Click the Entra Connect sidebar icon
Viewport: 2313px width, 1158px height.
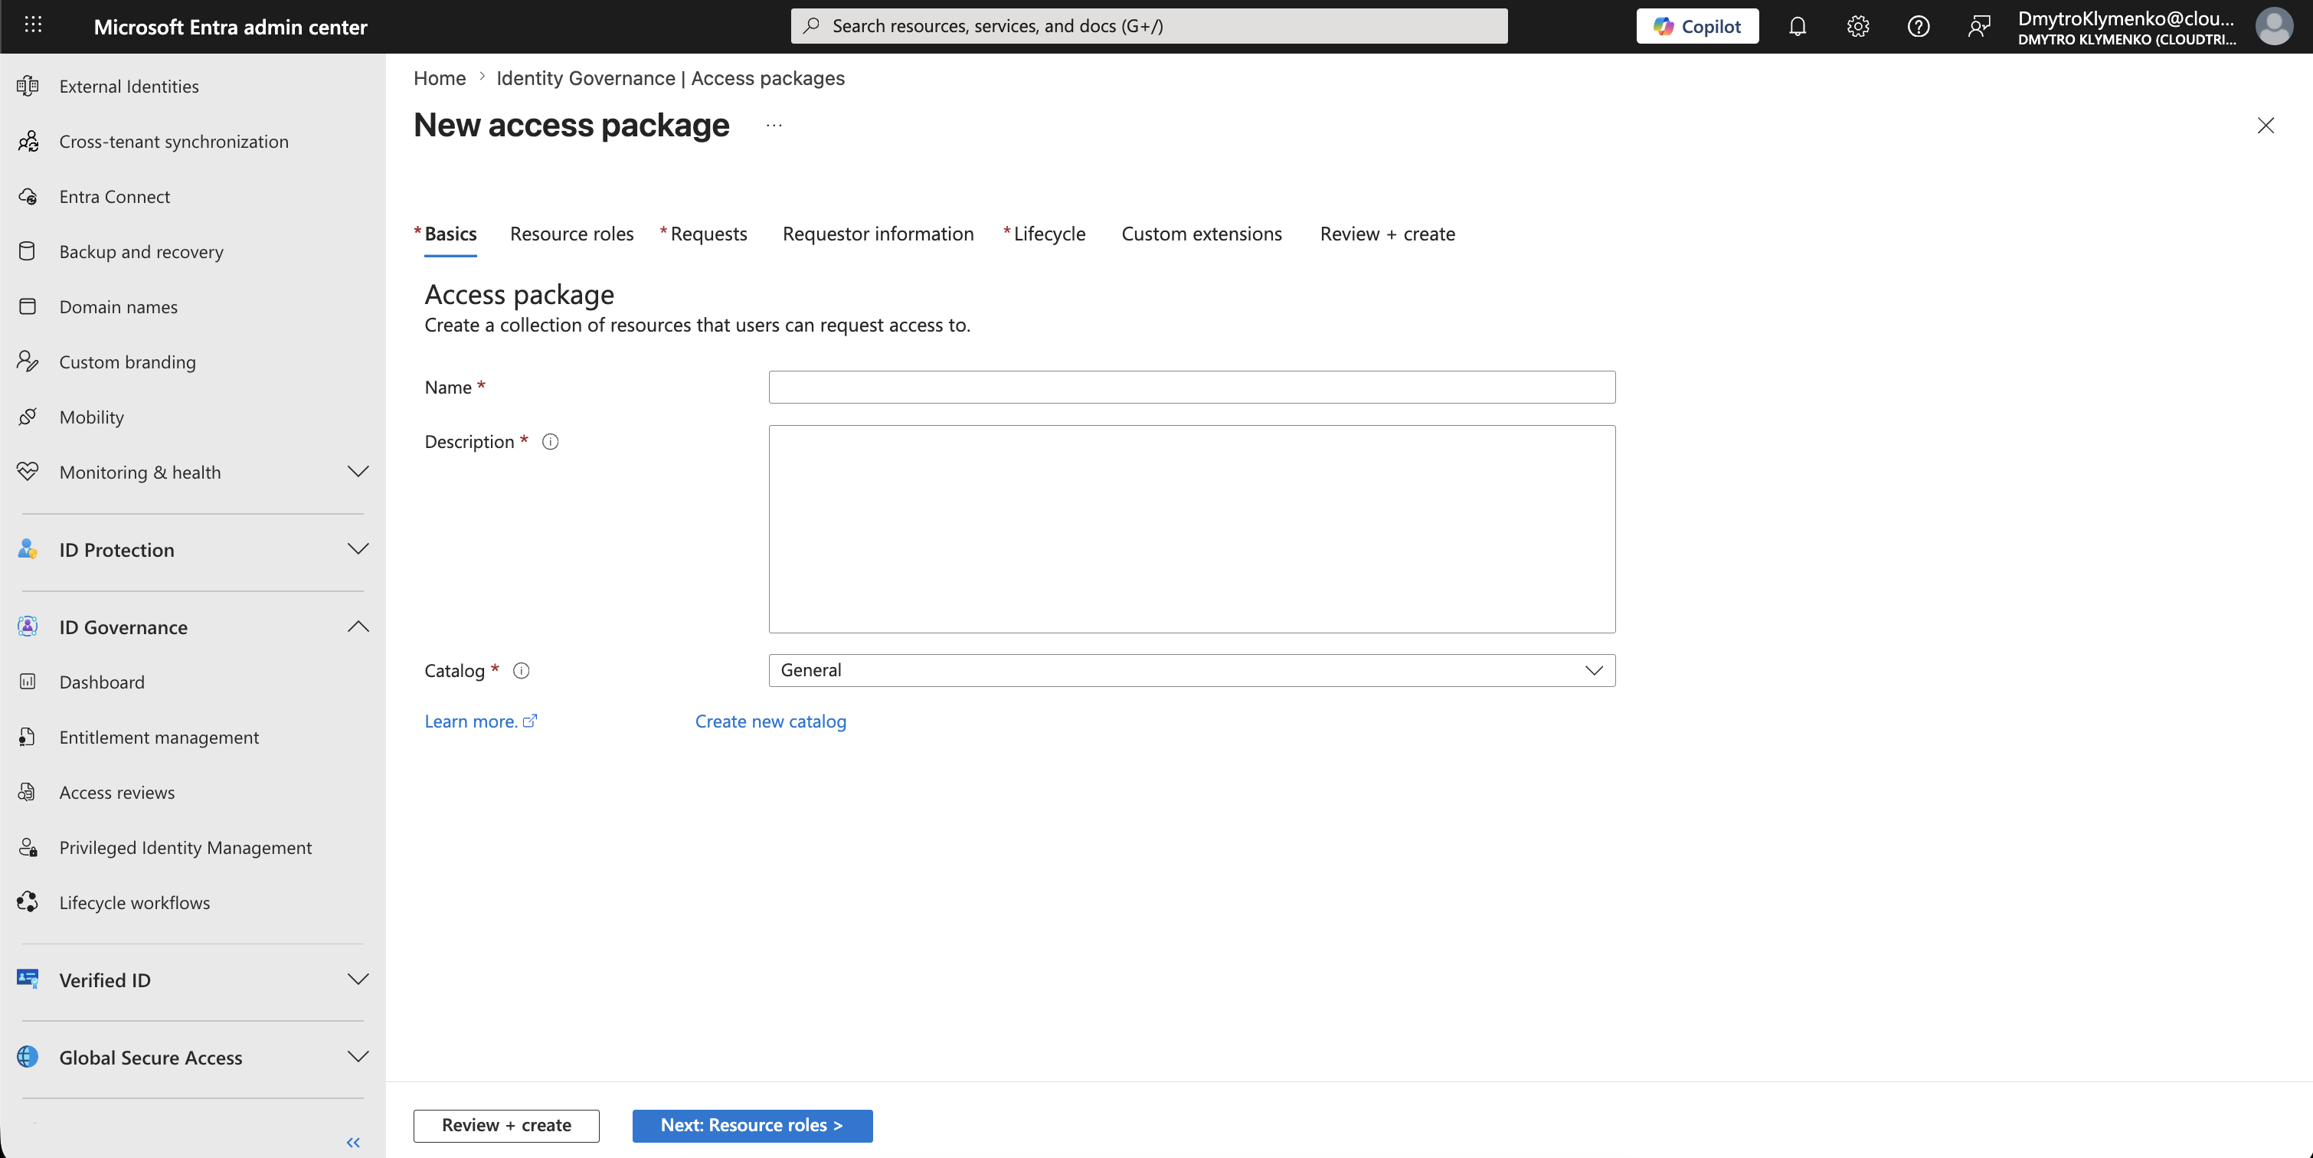[28, 197]
